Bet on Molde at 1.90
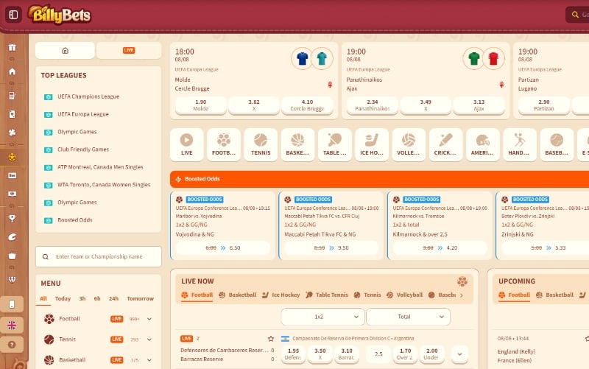The width and height of the screenshot is (589, 369). pos(201,105)
